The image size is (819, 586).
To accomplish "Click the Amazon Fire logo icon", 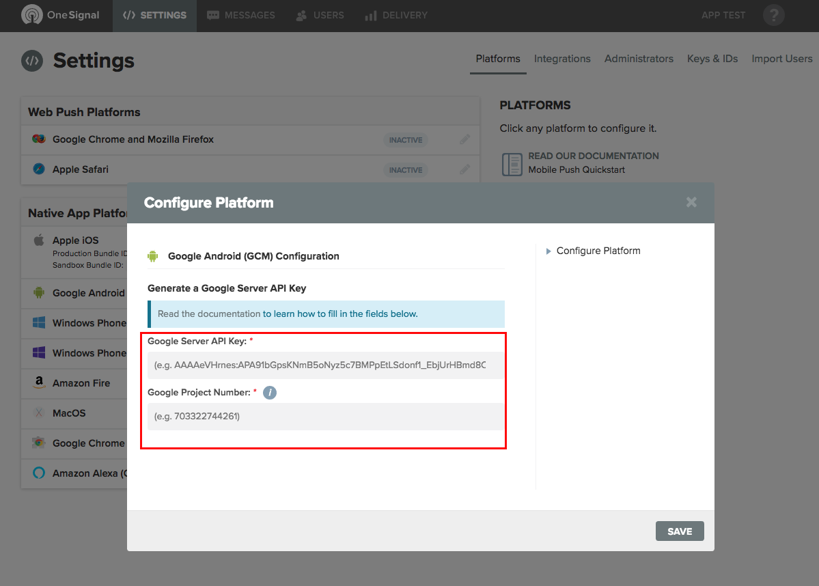I will pyautogui.click(x=39, y=382).
